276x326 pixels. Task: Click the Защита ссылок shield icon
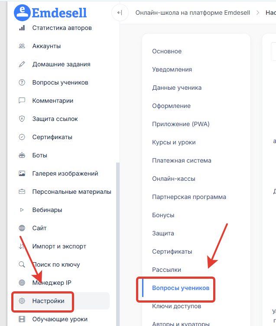click(22, 119)
